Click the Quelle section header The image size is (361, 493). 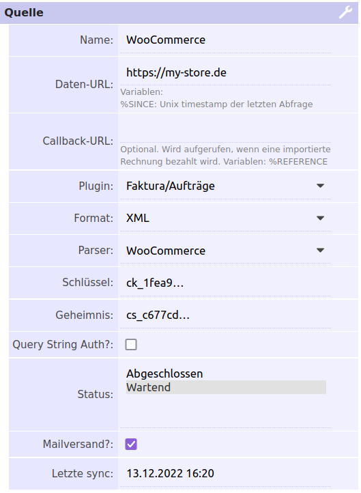coord(179,12)
